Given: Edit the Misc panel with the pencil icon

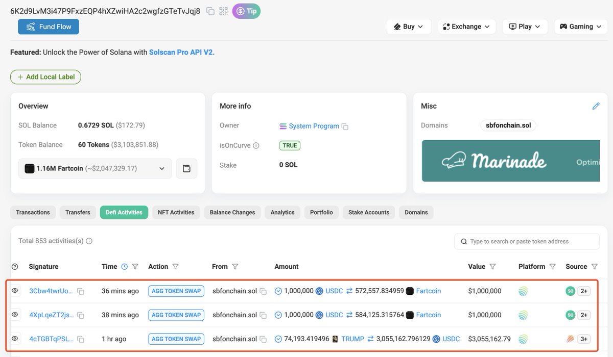Looking at the screenshot, I should (596, 106).
